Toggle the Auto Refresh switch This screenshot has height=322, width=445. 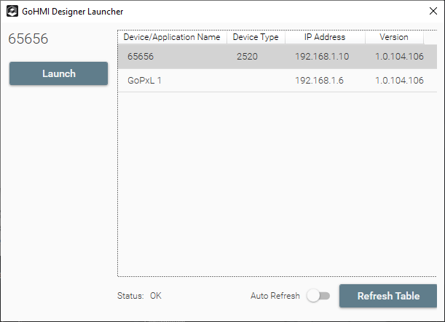tap(318, 296)
